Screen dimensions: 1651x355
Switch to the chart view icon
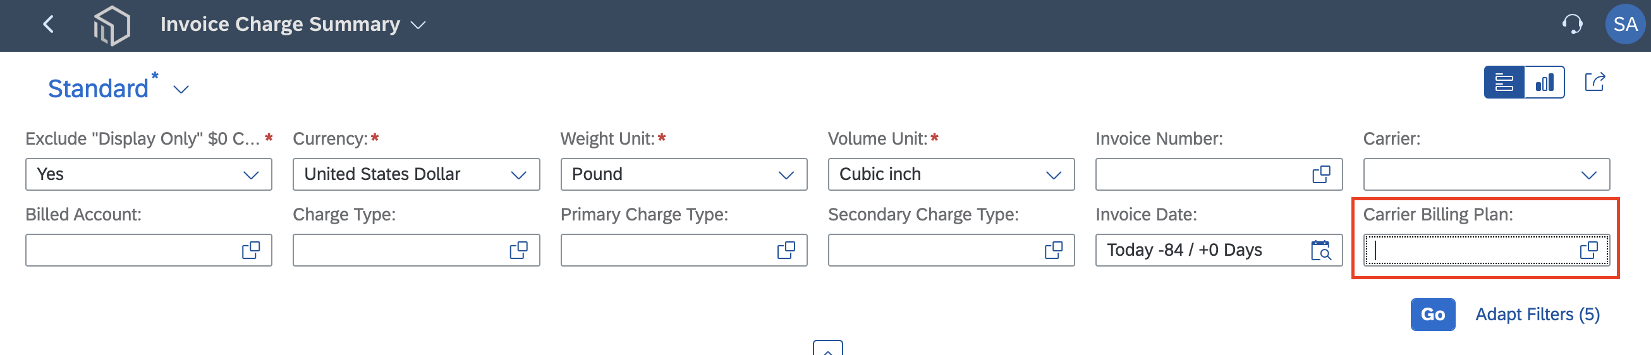1545,82
